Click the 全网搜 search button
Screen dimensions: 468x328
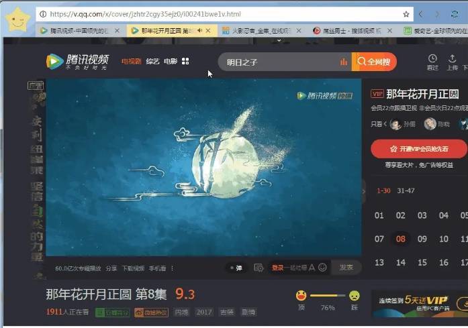(x=374, y=62)
